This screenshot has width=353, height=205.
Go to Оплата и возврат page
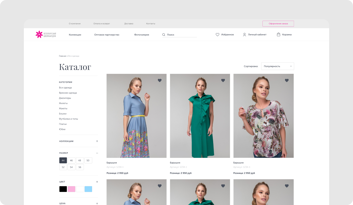pos(102,24)
